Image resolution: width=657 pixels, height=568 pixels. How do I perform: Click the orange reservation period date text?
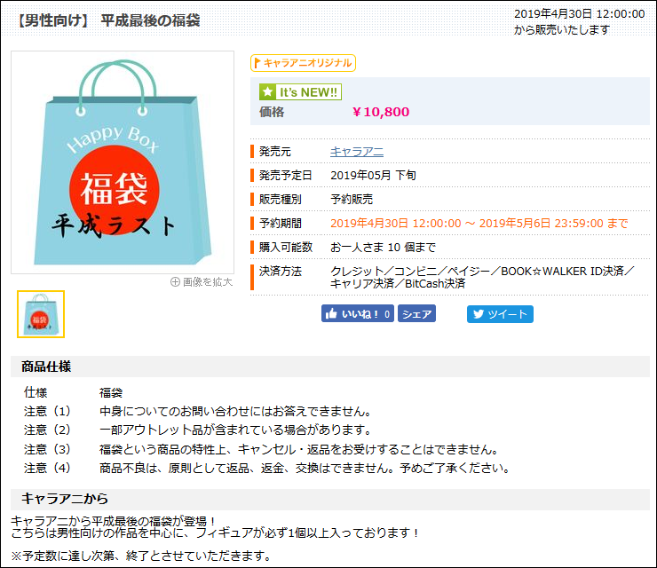pyautogui.click(x=479, y=223)
